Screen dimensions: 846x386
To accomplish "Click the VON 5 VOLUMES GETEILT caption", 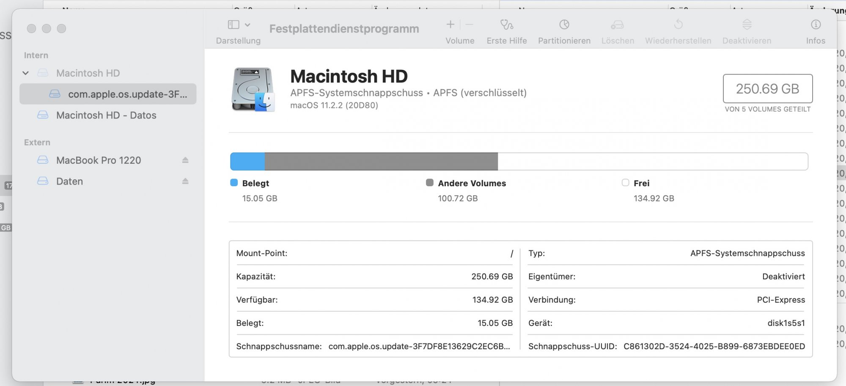I will [768, 109].
